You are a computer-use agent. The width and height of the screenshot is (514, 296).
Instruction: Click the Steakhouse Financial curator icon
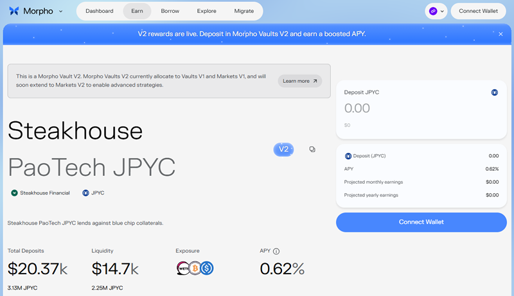pos(14,193)
